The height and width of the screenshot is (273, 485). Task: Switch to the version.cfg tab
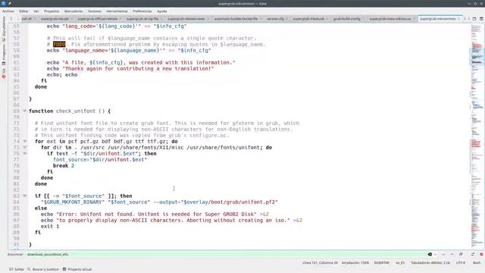[275, 19]
